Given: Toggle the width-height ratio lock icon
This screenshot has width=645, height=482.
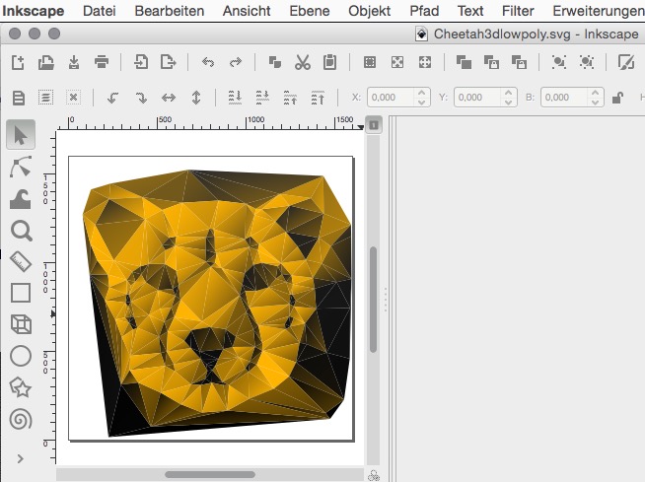Looking at the screenshot, I should coord(618,98).
